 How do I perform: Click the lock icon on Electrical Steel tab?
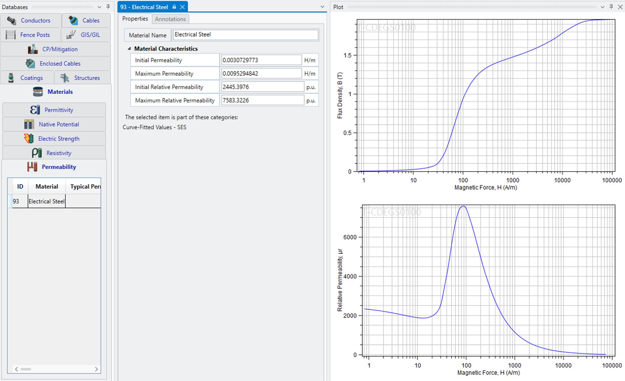coord(174,7)
